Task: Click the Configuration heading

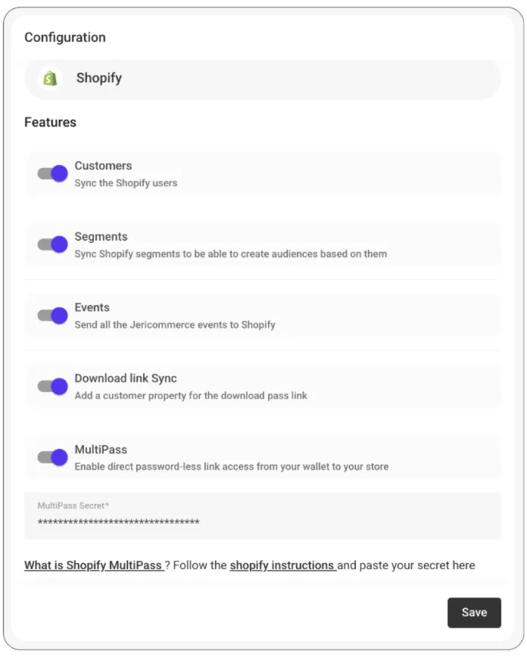Action: tap(65, 37)
